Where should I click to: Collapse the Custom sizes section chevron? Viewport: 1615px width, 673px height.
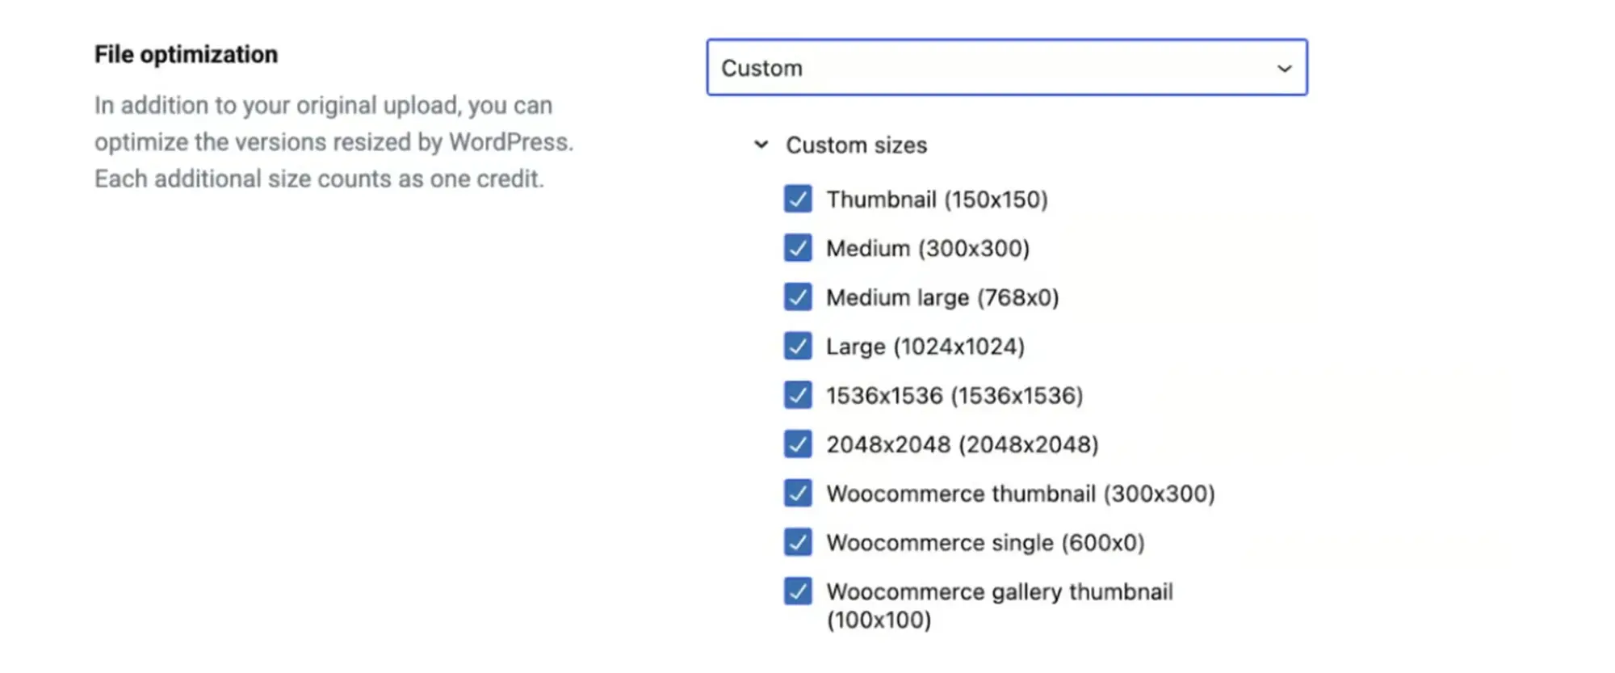pos(761,145)
